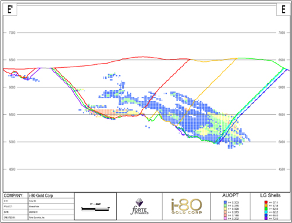292x223 pixels.
Task: Click the 6000 label on left axis
Action: coord(12,87)
